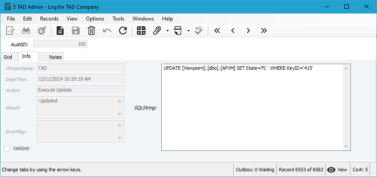
Task: Close the TAD Admin window
Action: point(367,7)
